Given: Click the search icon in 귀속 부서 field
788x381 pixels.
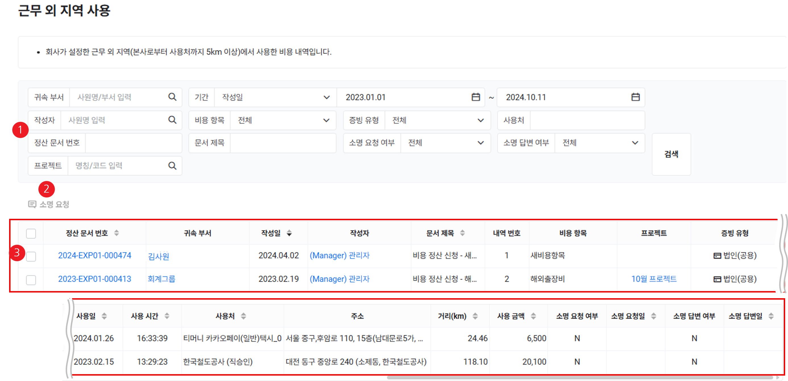Looking at the screenshot, I should (x=172, y=97).
